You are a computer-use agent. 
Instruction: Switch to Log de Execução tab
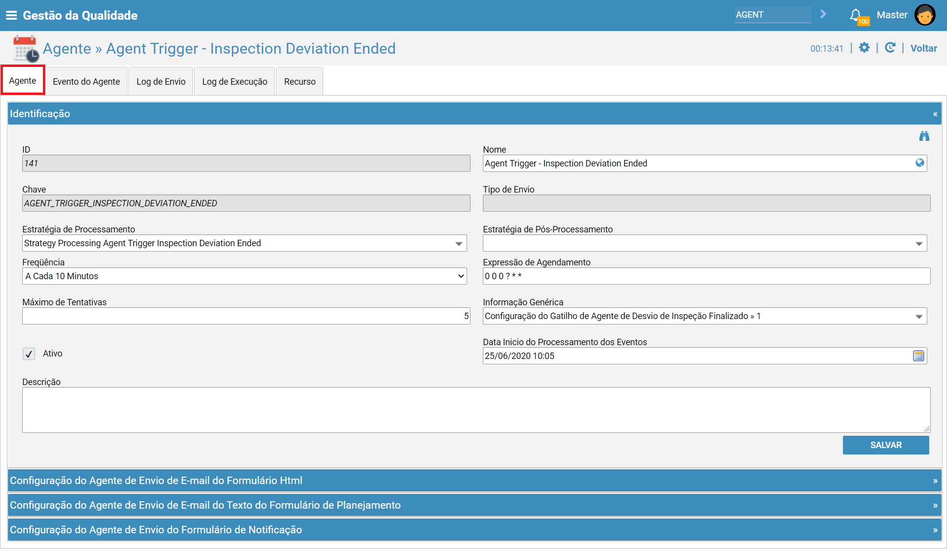pyautogui.click(x=235, y=81)
